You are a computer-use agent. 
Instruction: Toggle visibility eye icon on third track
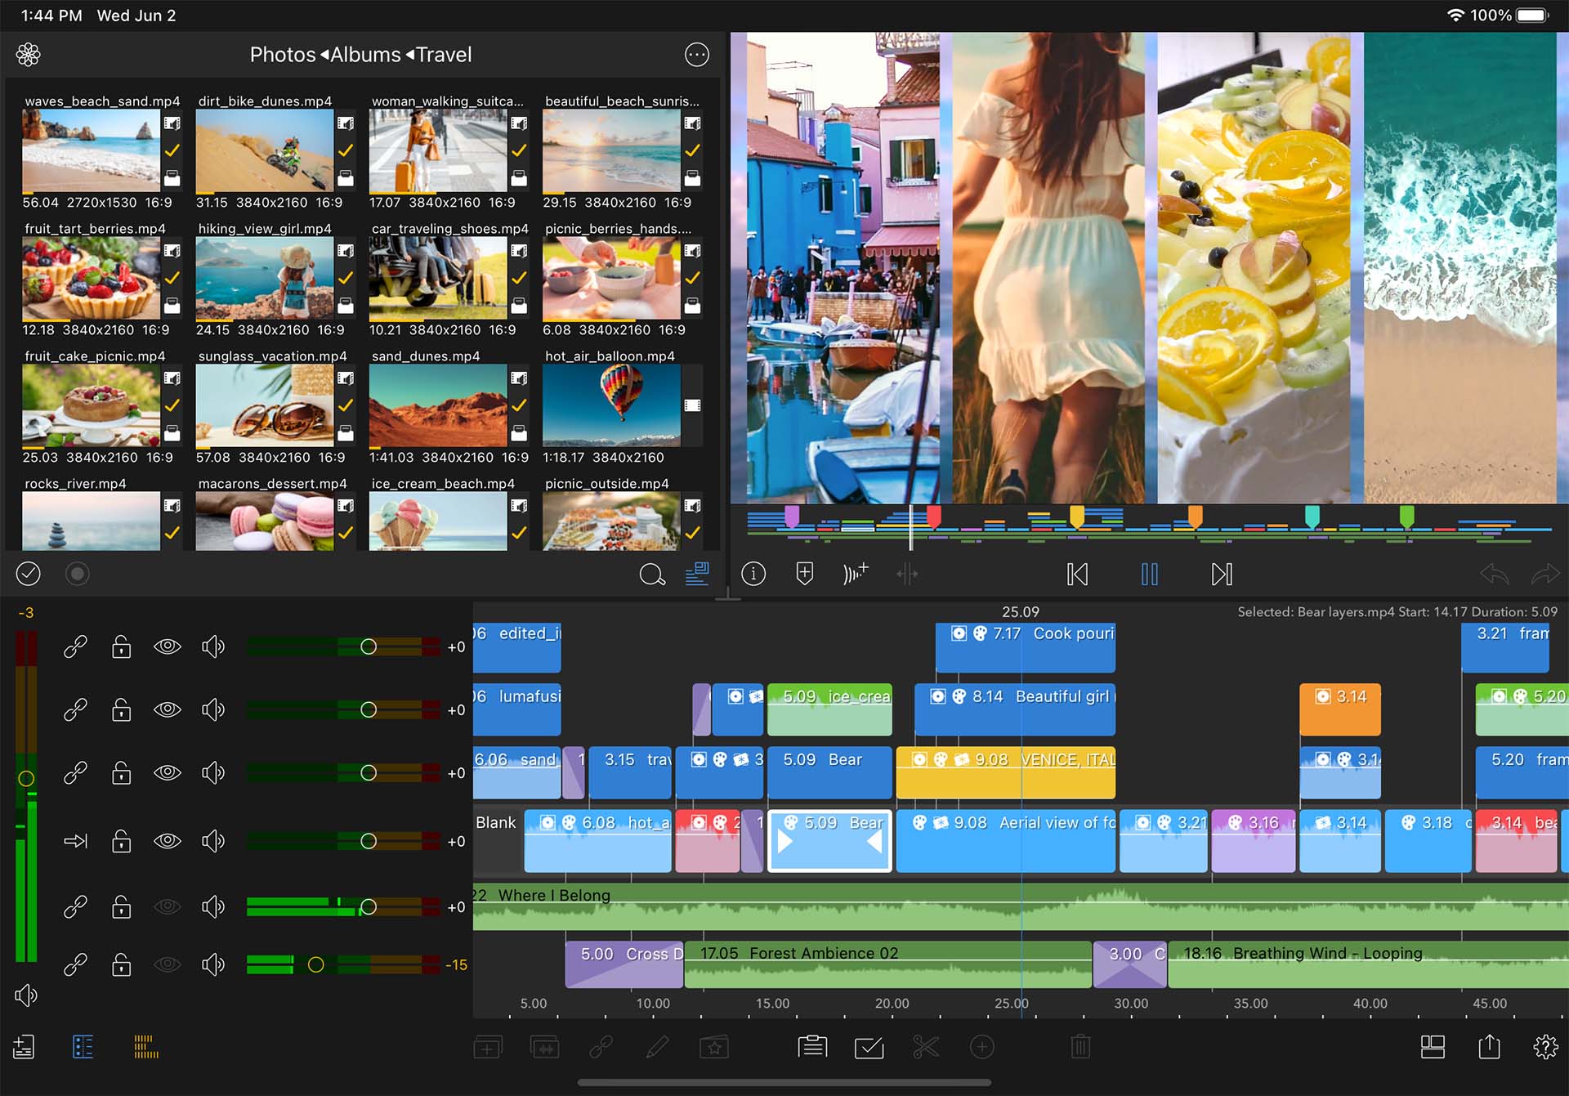166,774
